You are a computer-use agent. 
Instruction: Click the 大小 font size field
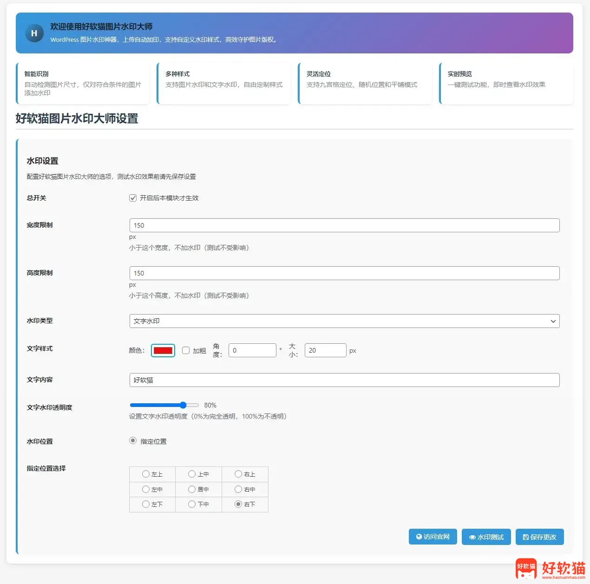[x=325, y=350]
